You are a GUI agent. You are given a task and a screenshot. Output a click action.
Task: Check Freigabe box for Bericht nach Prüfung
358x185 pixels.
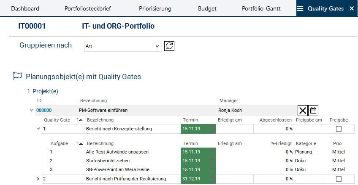339,179
